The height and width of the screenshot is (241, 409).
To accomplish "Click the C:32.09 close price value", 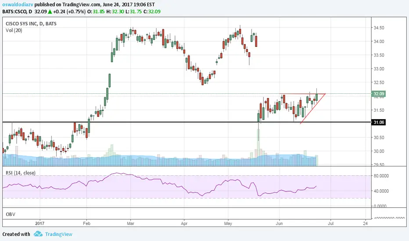I will [x=152, y=11].
